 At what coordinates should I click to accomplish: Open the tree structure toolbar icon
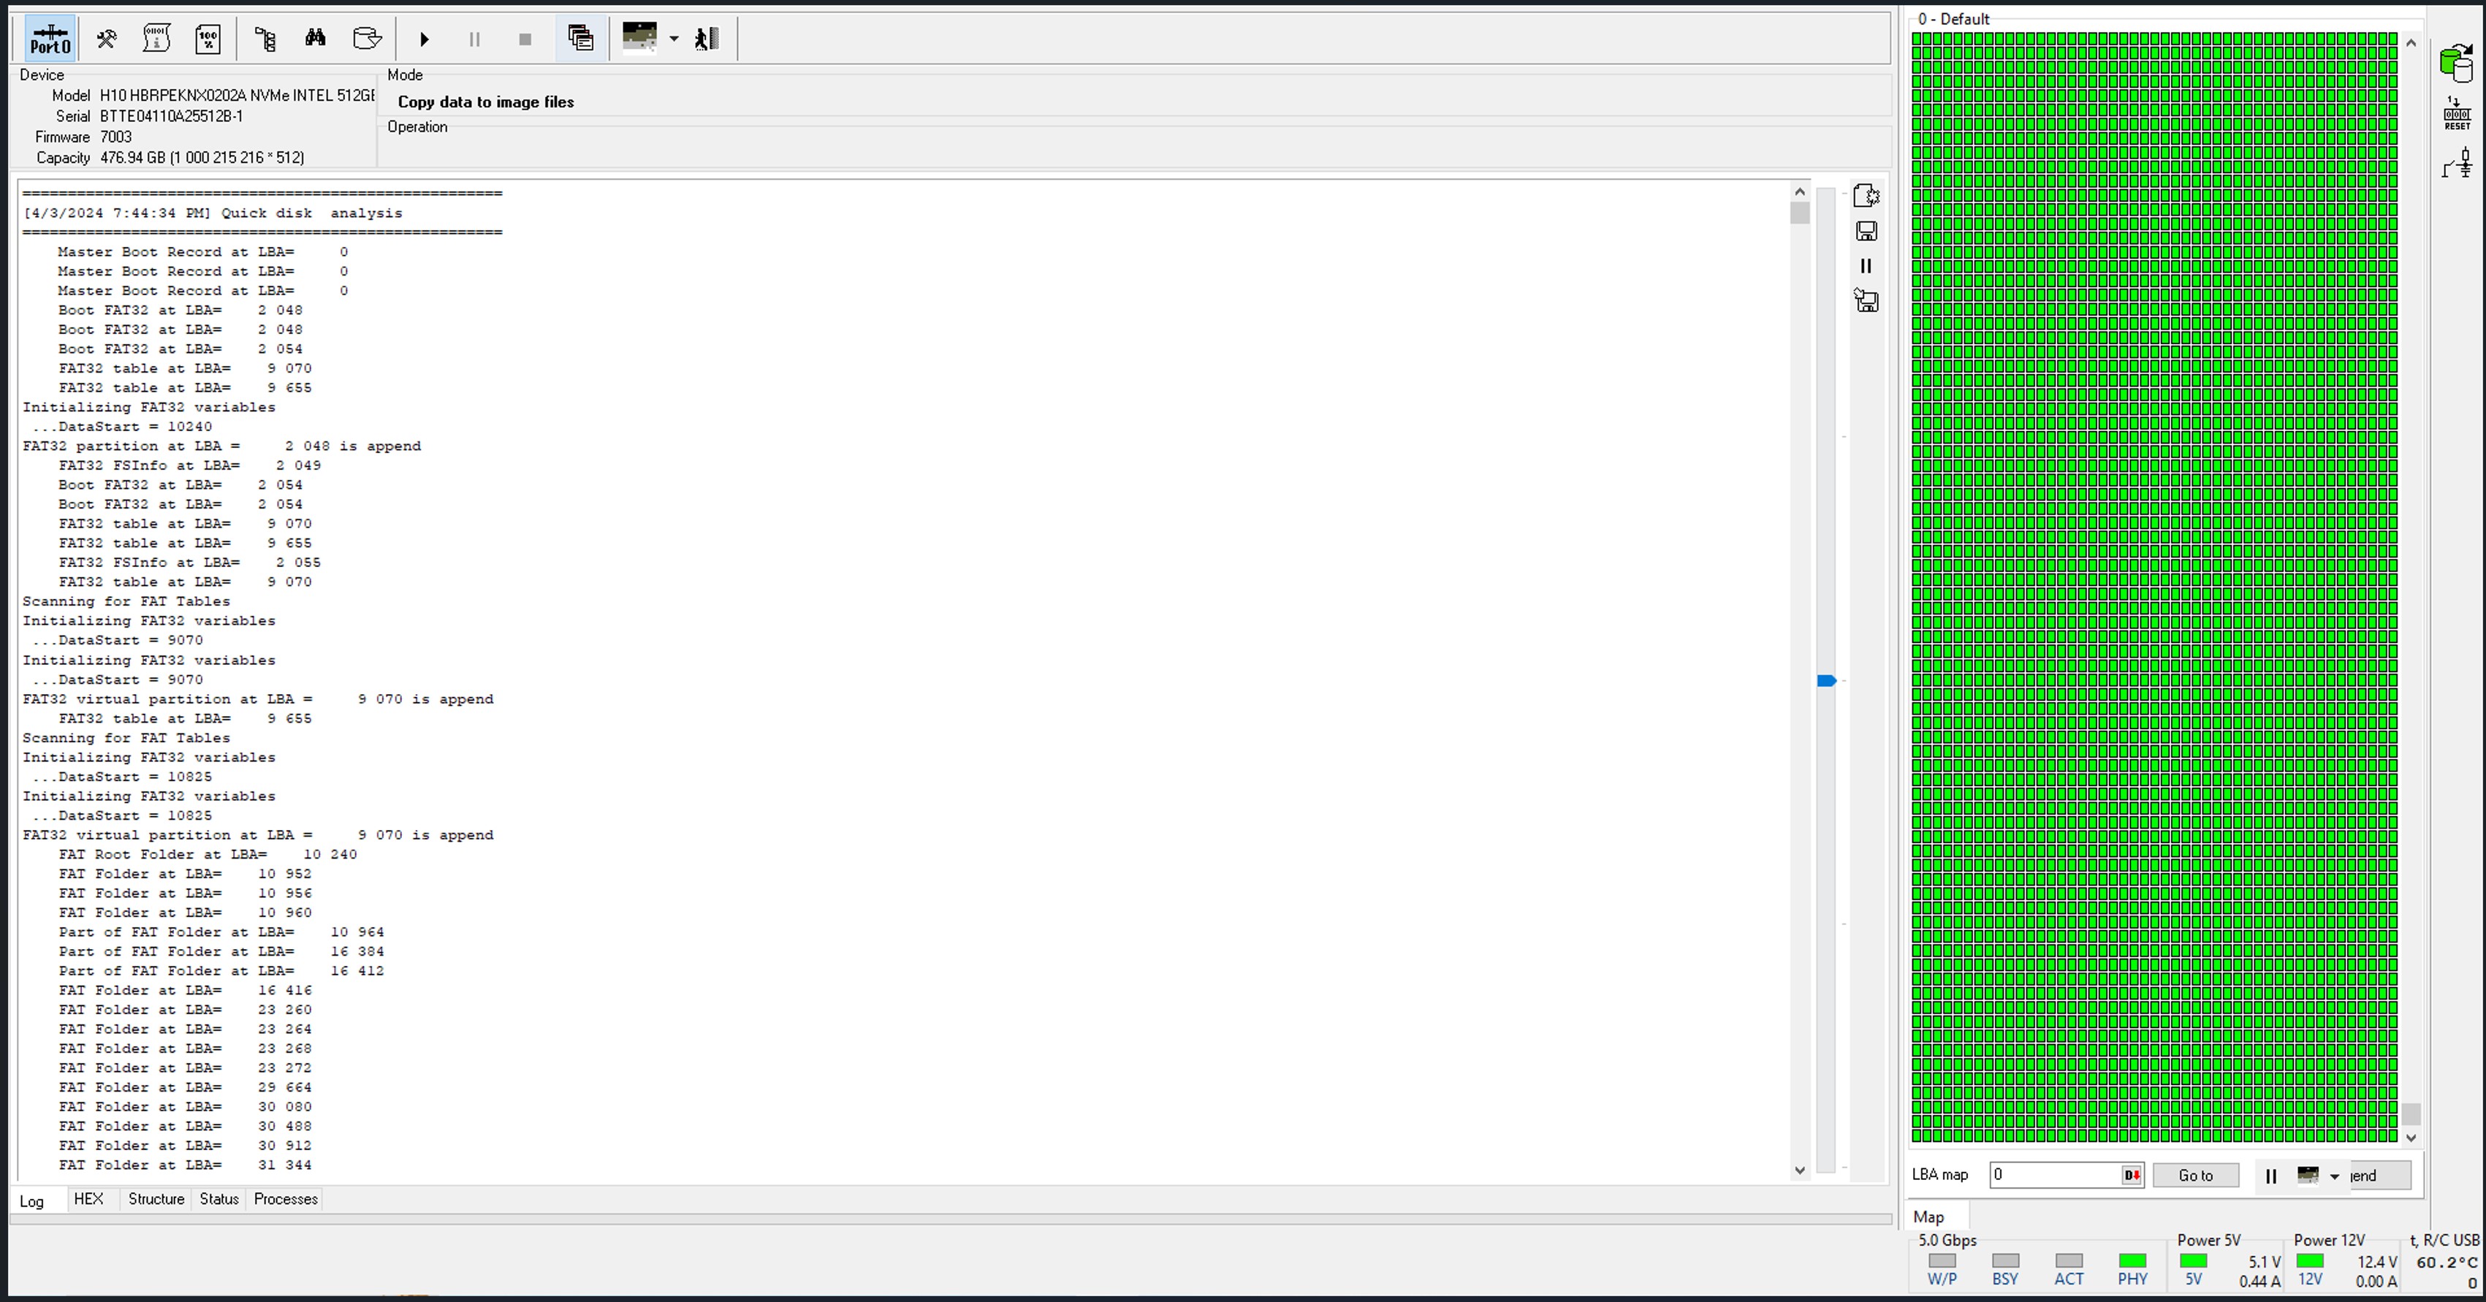[265, 39]
